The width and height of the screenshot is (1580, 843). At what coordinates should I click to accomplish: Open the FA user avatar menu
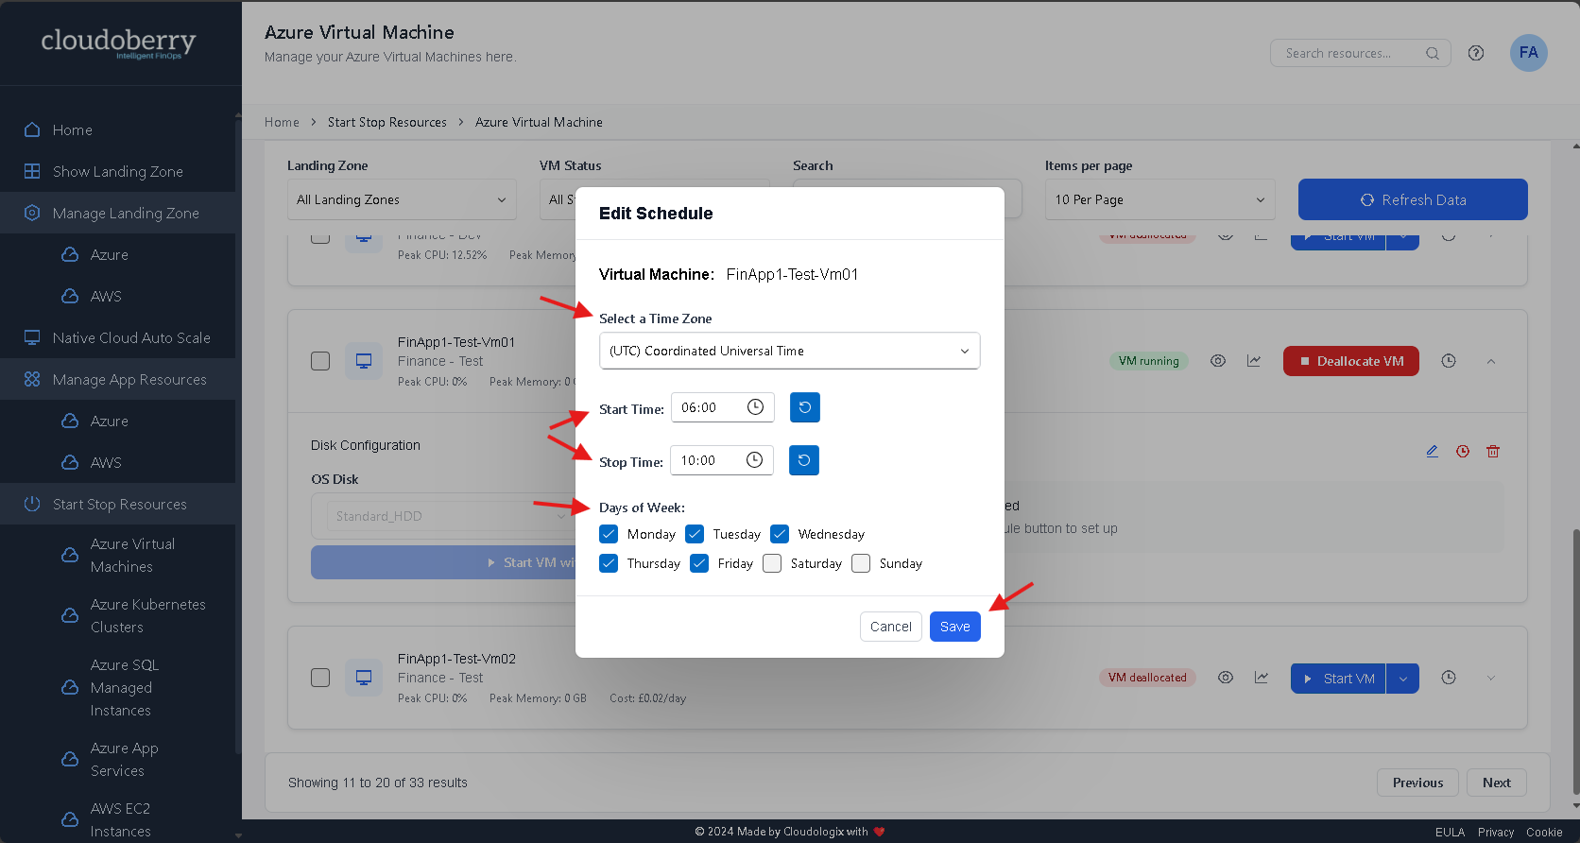pos(1528,53)
